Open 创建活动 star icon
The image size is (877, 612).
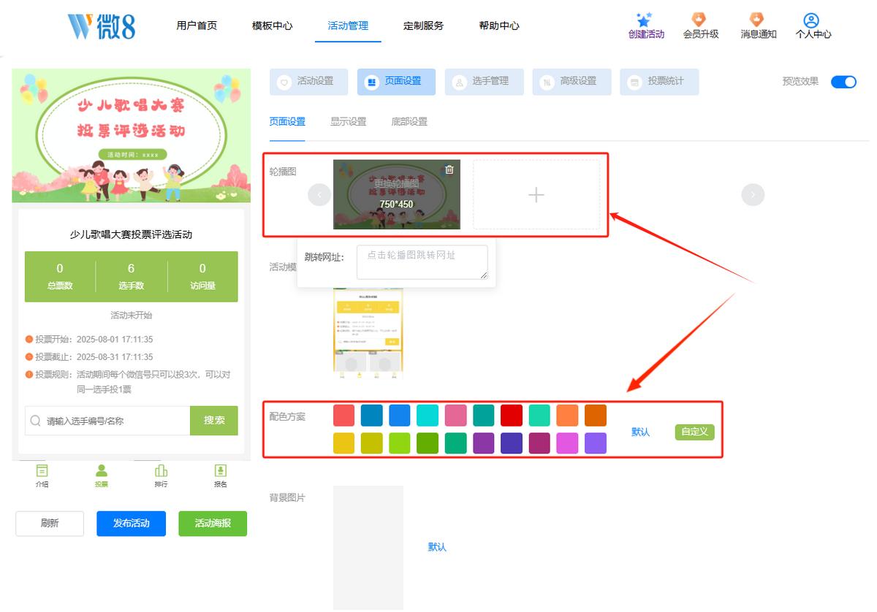click(x=644, y=20)
